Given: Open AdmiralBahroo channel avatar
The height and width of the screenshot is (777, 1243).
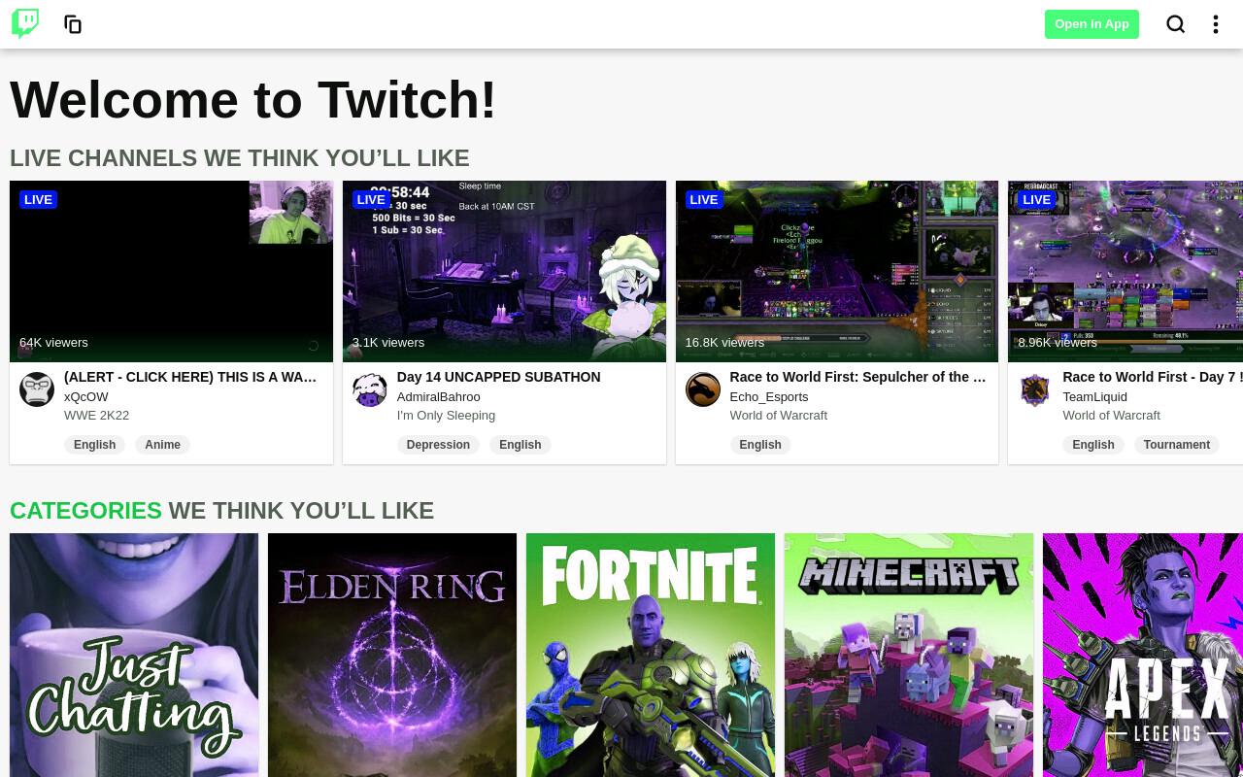Looking at the screenshot, I should (370, 389).
